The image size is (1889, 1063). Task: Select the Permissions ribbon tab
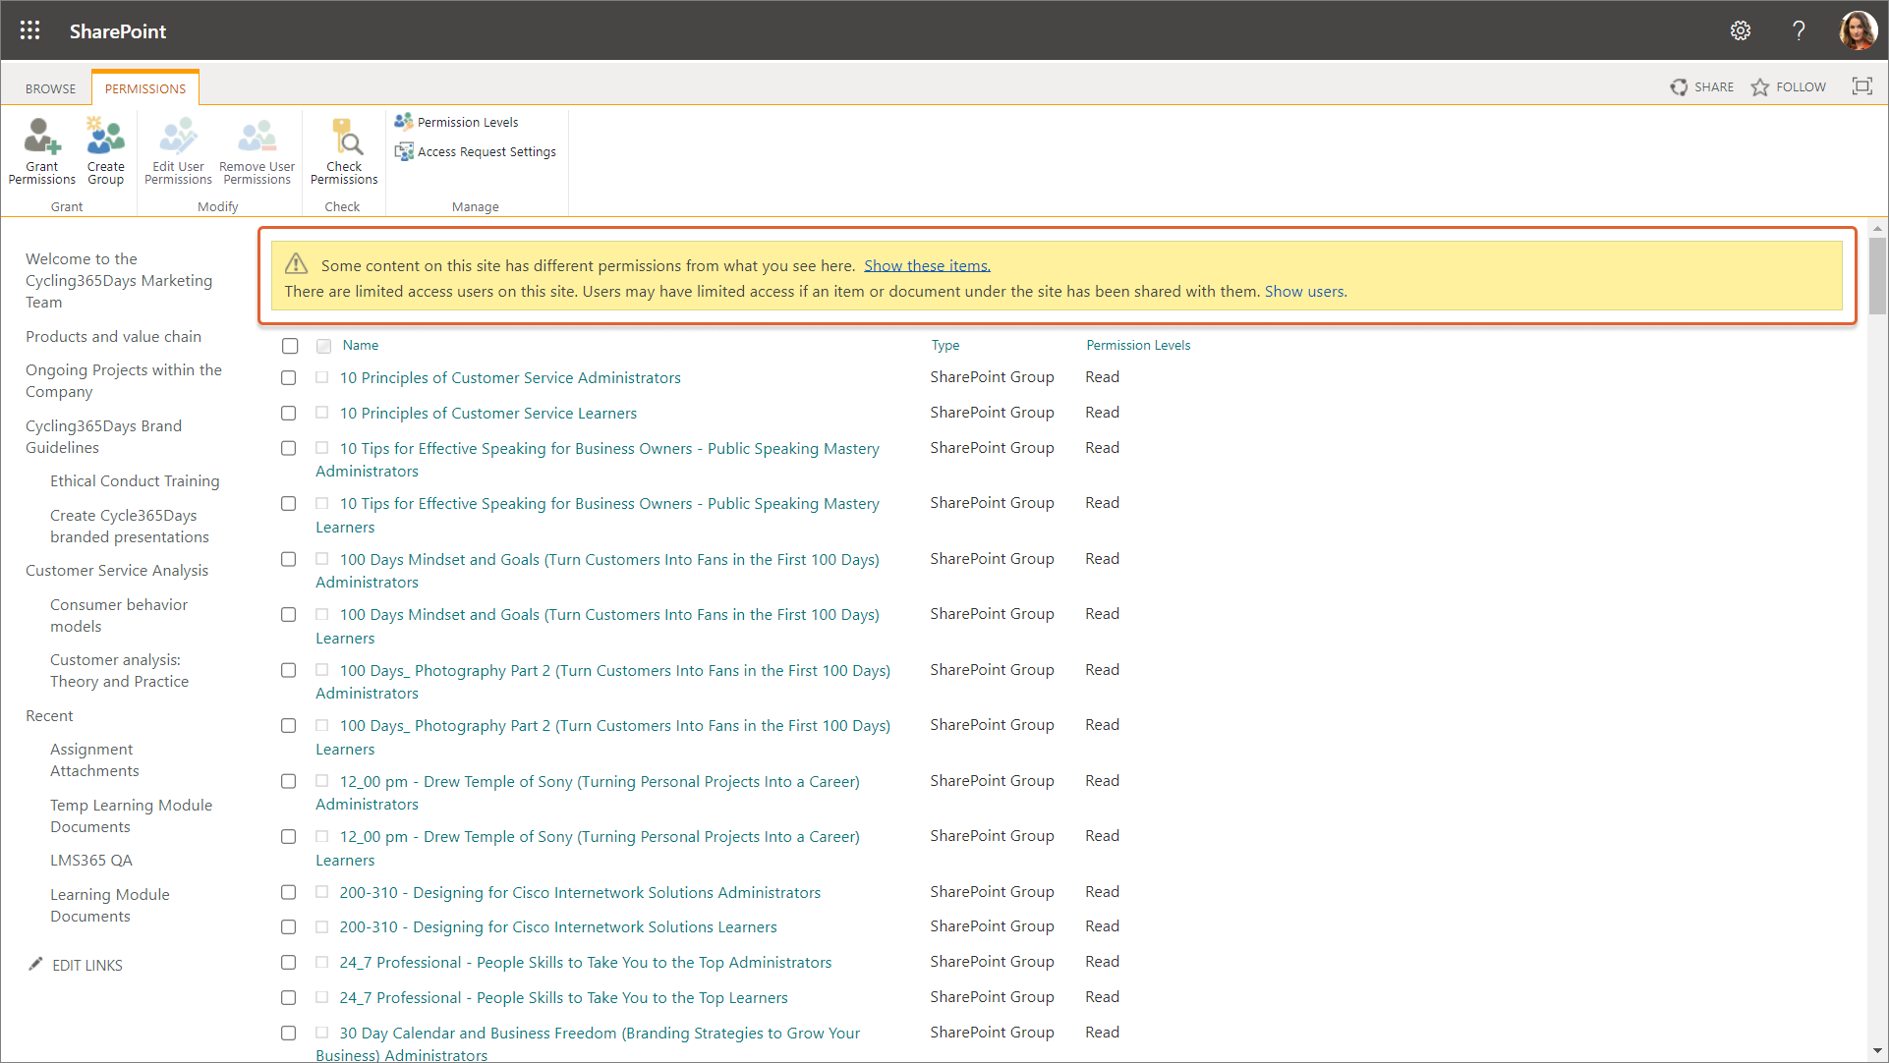point(145,88)
